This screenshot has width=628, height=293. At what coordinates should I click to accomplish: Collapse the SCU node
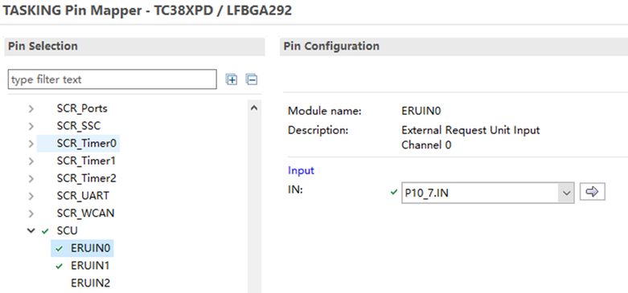click(x=31, y=231)
